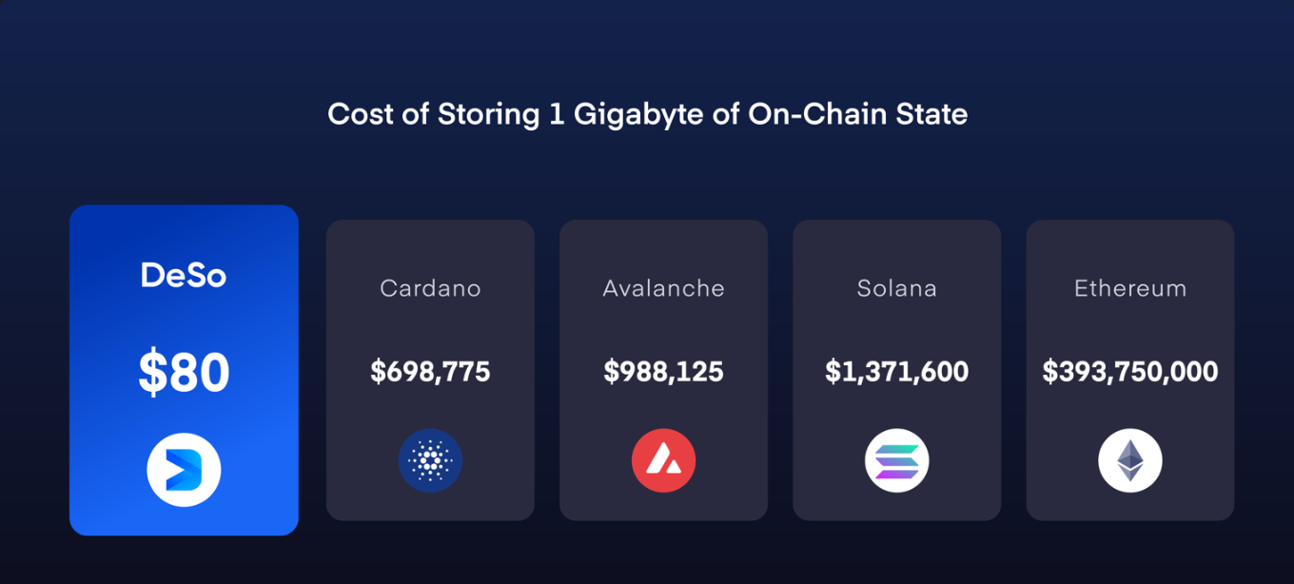This screenshot has height=584, width=1294.
Task: Click the $80 price text
Action: (x=184, y=372)
